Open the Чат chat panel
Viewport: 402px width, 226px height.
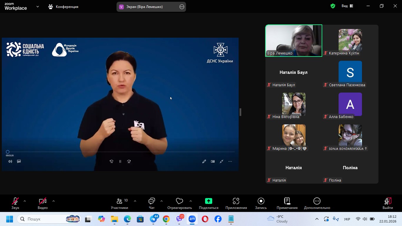click(x=152, y=201)
